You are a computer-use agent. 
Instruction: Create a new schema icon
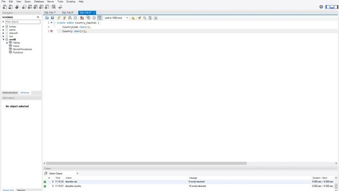coord(24,7)
